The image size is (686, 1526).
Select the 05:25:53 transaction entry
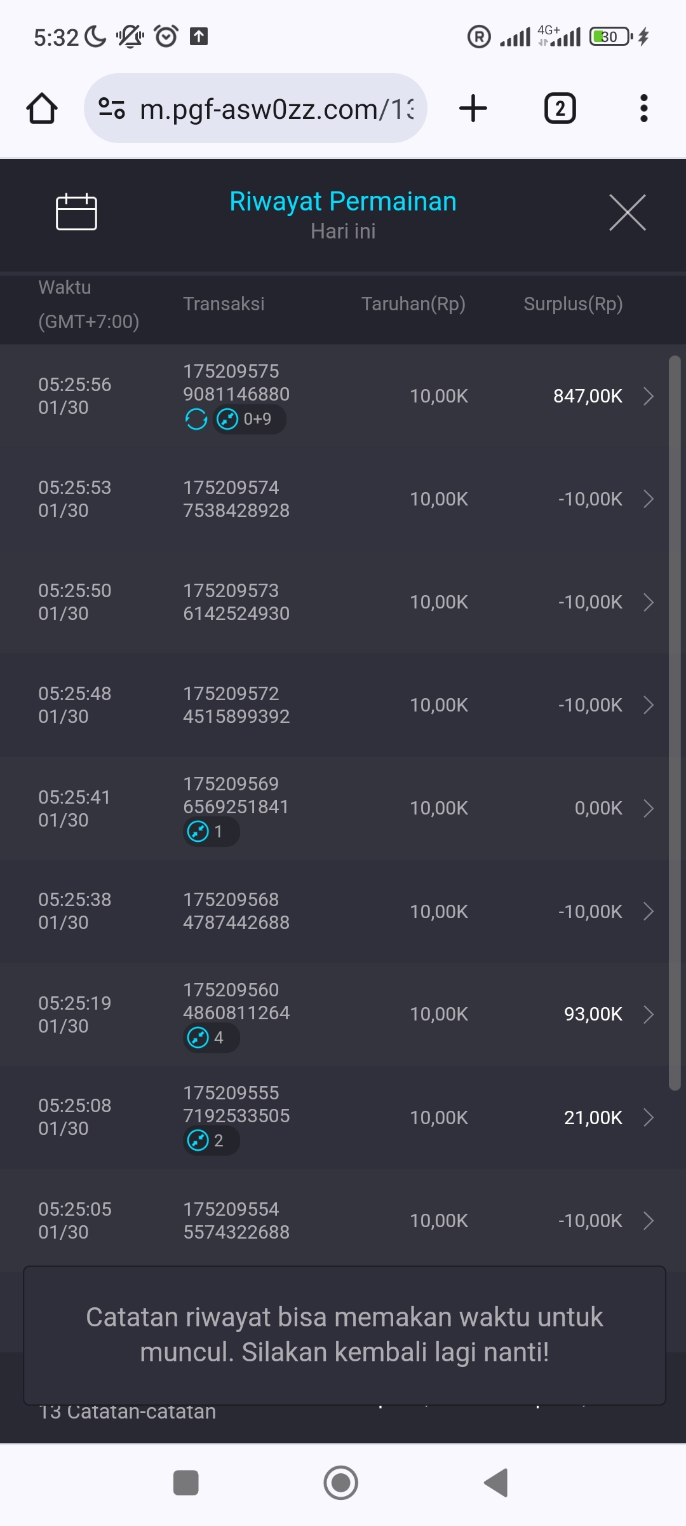pyautogui.click(x=236, y=499)
